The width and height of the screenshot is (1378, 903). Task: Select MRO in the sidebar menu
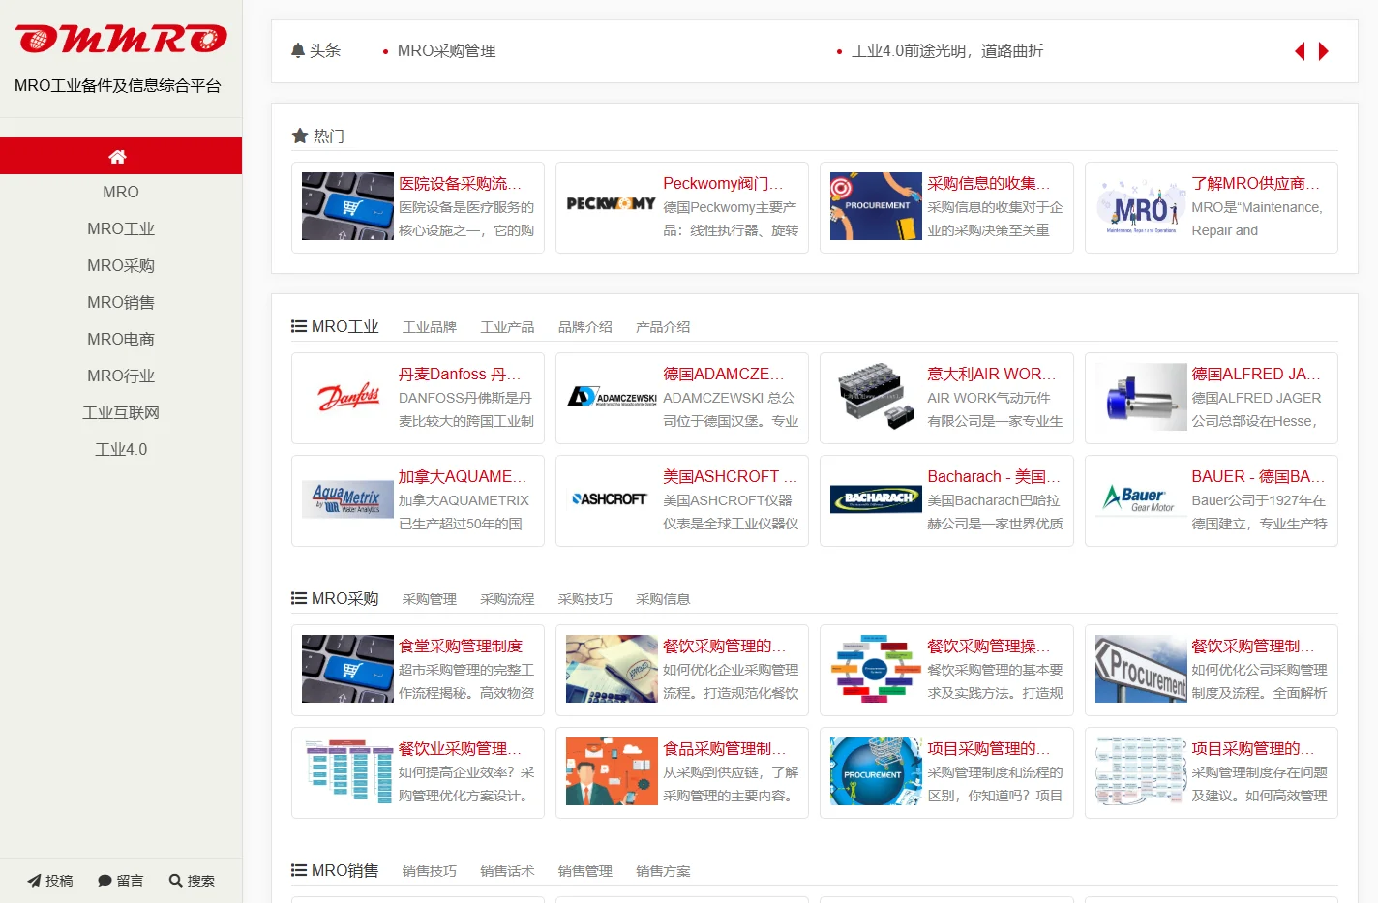pyautogui.click(x=121, y=193)
